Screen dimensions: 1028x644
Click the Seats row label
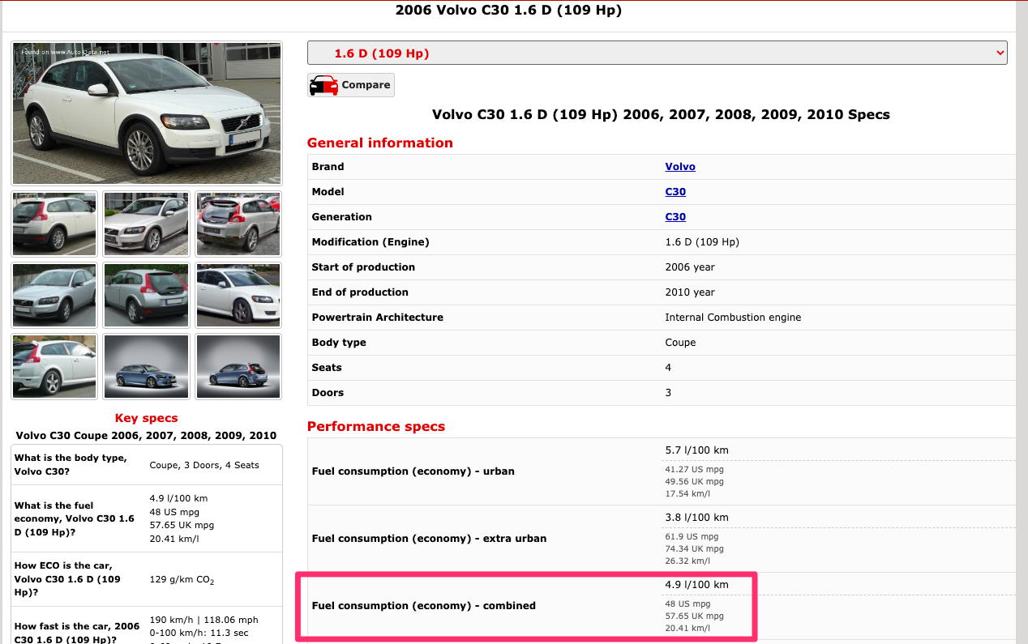click(x=327, y=368)
